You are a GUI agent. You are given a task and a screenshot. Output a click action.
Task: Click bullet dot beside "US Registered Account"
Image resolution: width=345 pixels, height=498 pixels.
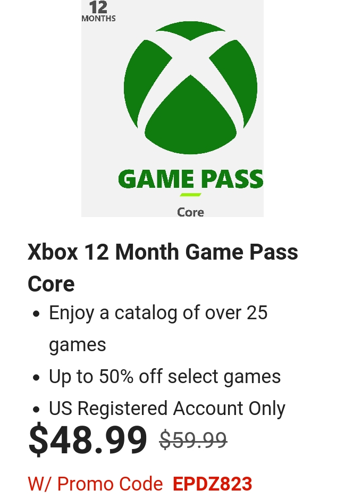tap(36, 410)
